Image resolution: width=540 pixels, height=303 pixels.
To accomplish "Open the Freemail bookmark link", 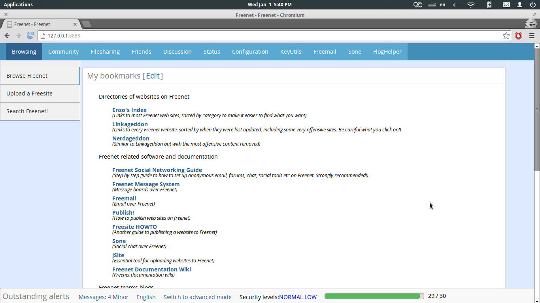I will pyautogui.click(x=124, y=198).
